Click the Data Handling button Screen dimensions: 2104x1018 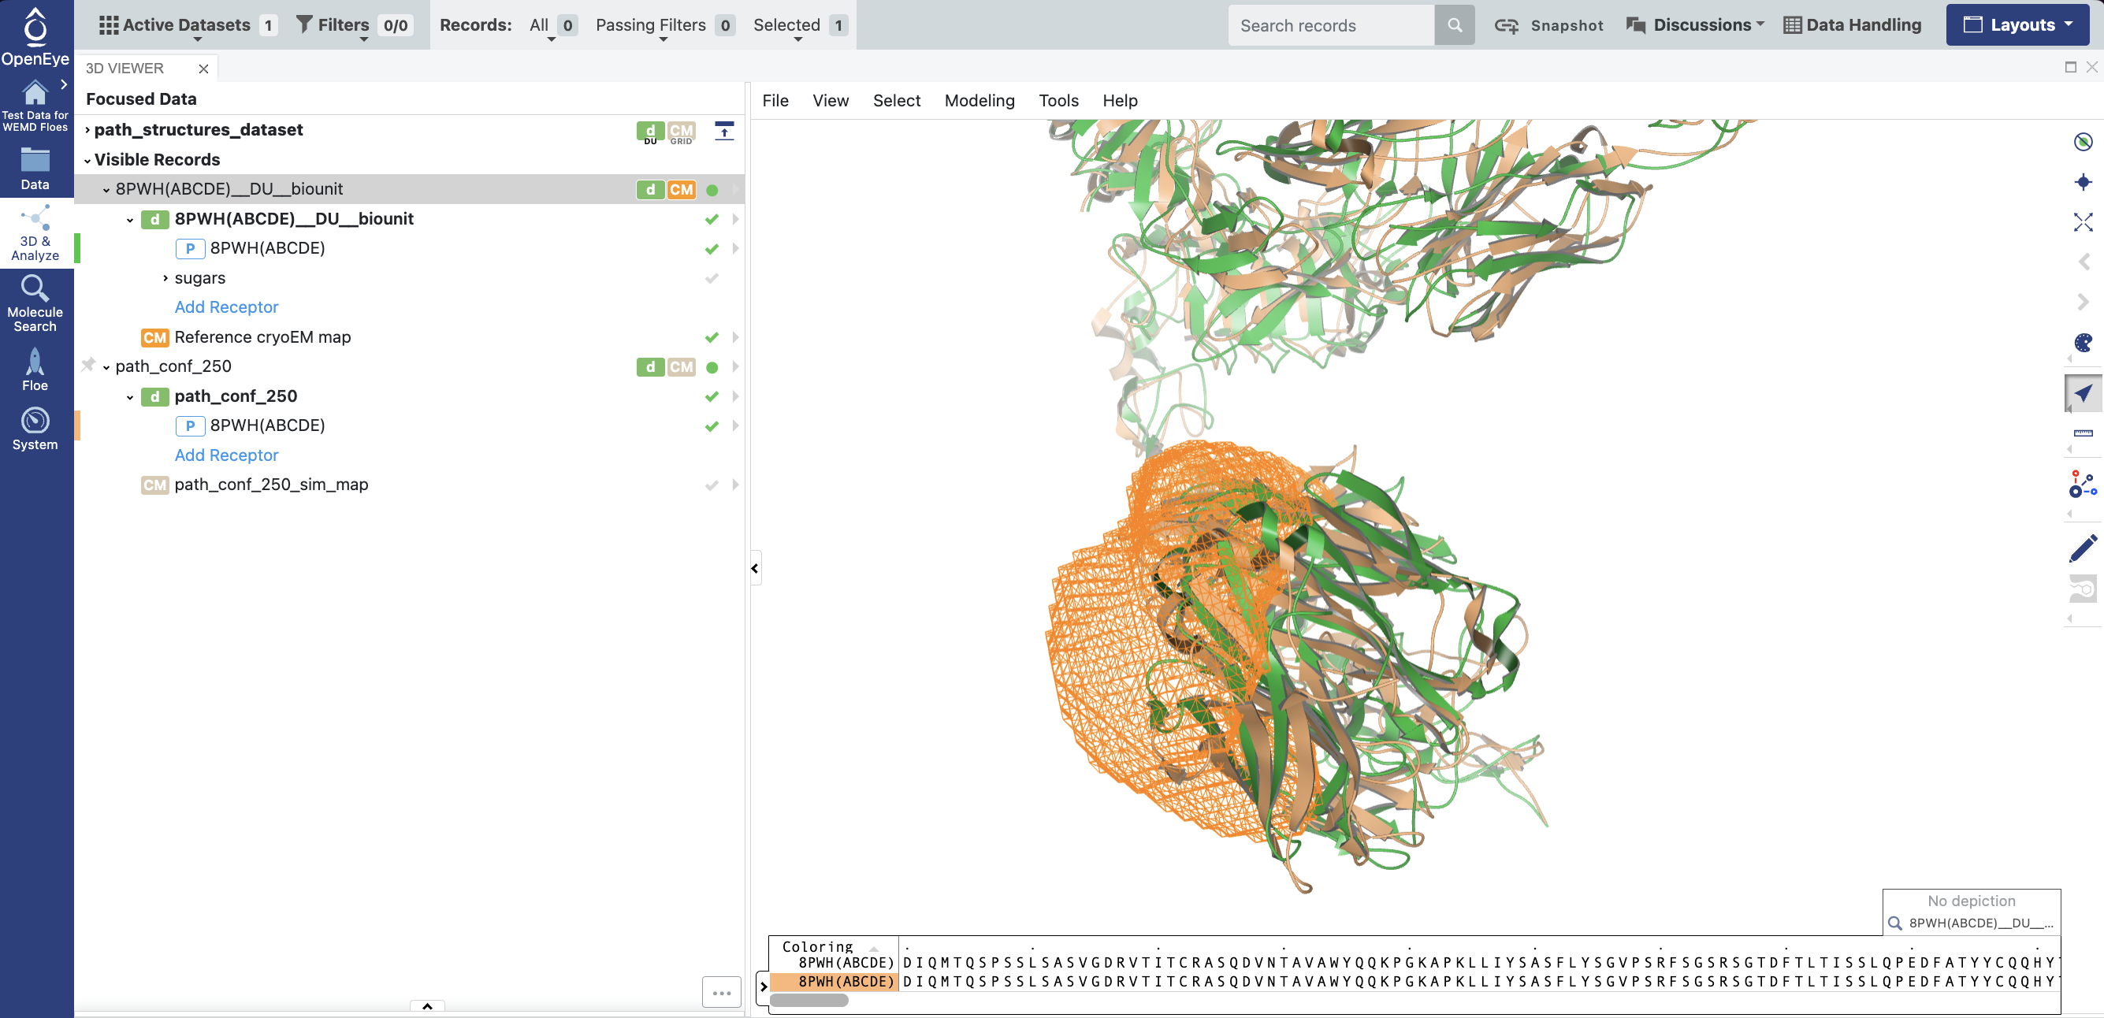point(1852,25)
